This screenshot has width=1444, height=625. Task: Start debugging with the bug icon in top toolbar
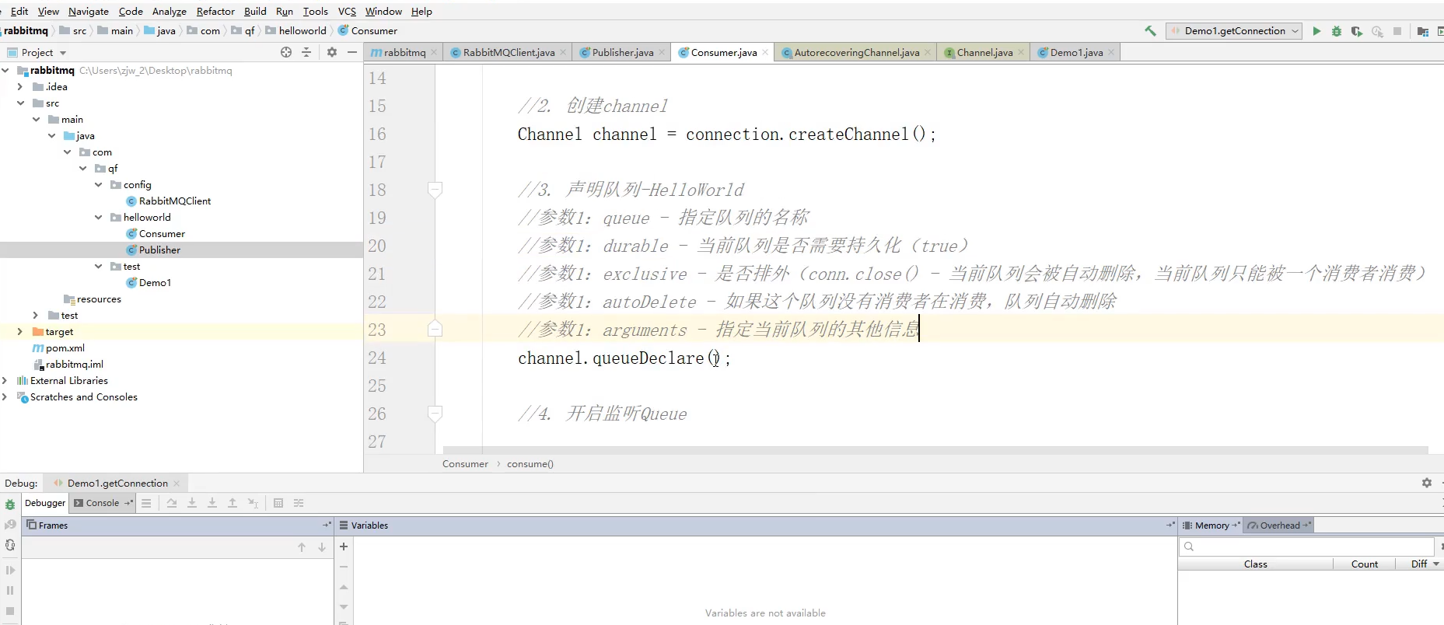pos(1337,31)
